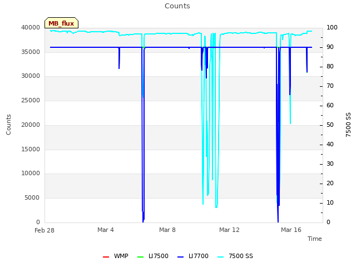The height and width of the screenshot is (267, 356).
Task: Click the Mar 8 date tick label
Action: point(167,230)
